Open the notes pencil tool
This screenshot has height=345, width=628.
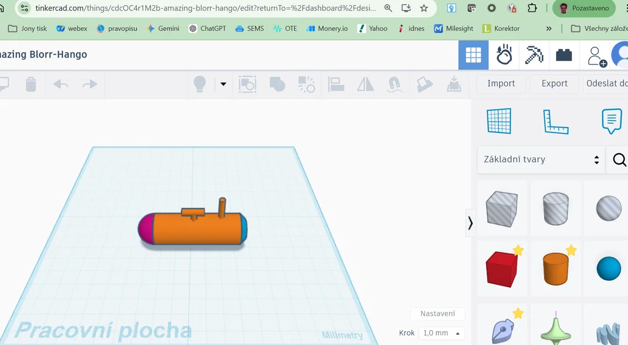click(x=425, y=84)
